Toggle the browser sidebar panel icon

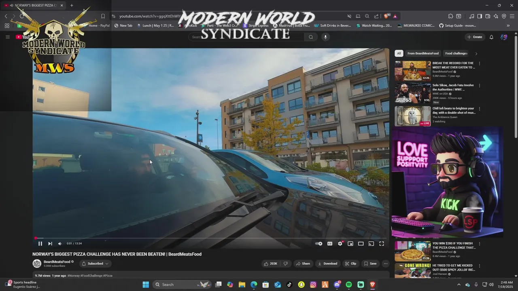480,16
